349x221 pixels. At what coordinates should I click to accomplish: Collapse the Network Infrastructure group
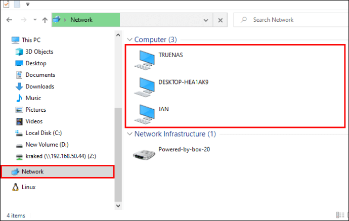click(129, 134)
